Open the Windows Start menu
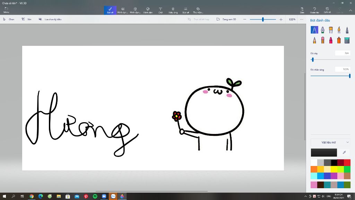Image resolution: width=355 pixels, height=200 pixels. [4, 197]
